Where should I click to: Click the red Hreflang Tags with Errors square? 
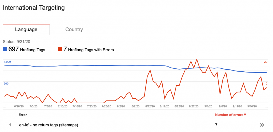tap(60, 49)
